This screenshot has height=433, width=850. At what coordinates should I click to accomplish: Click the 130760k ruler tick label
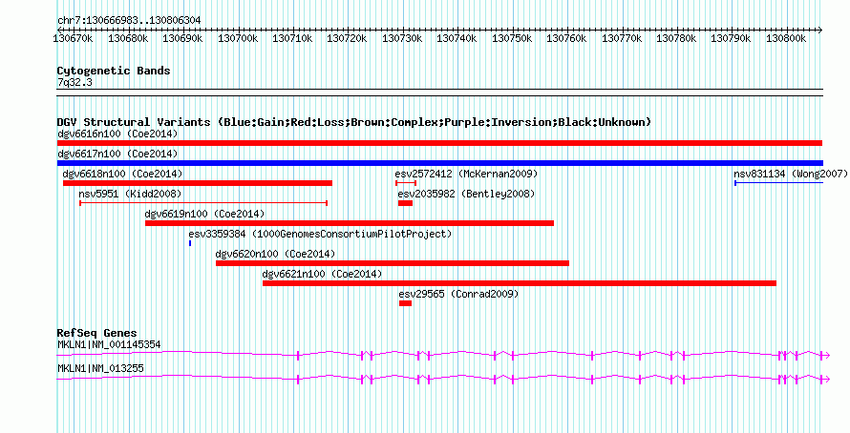click(567, 38)
